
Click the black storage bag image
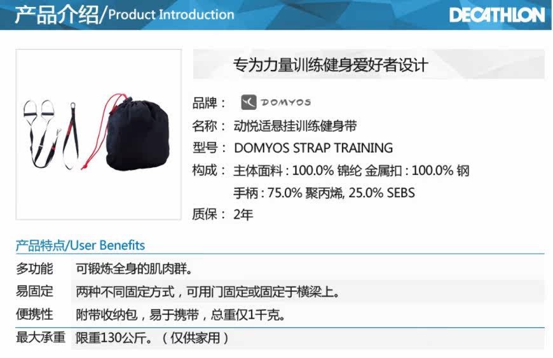click(137, 136)
